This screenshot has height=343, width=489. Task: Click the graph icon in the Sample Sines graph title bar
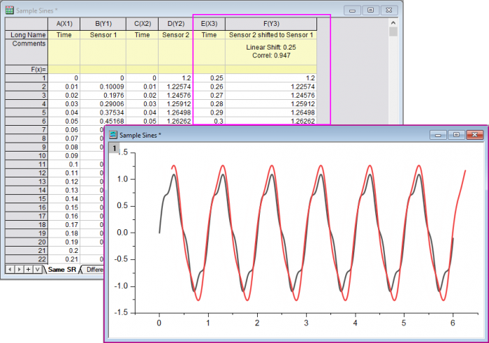pos(113,135)
